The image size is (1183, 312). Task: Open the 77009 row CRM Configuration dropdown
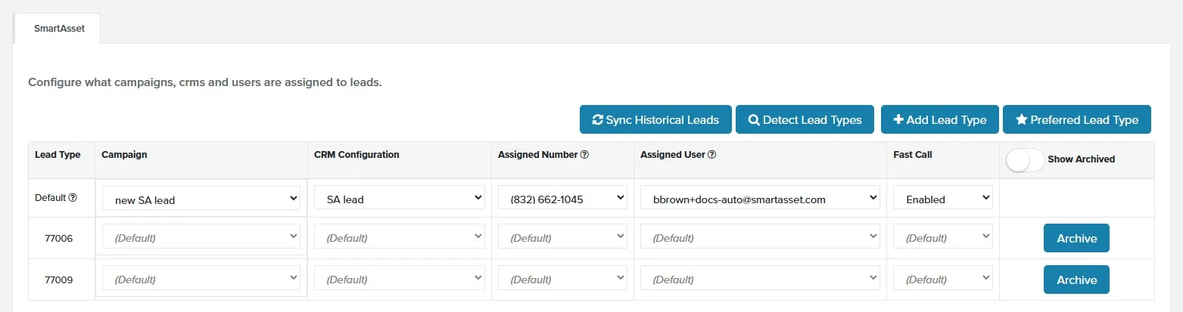pos(399,278)
